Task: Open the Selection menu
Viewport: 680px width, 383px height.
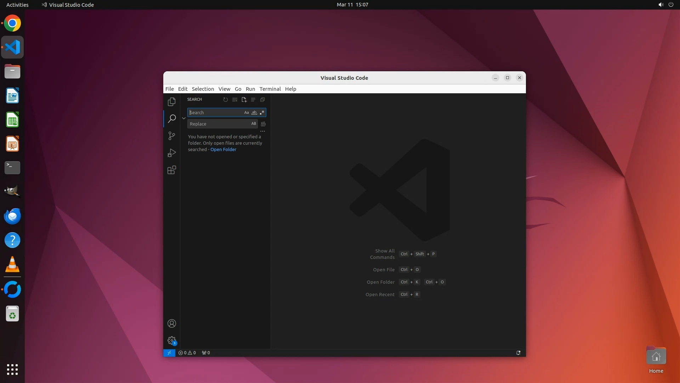Action: click(x=203, y=89)
